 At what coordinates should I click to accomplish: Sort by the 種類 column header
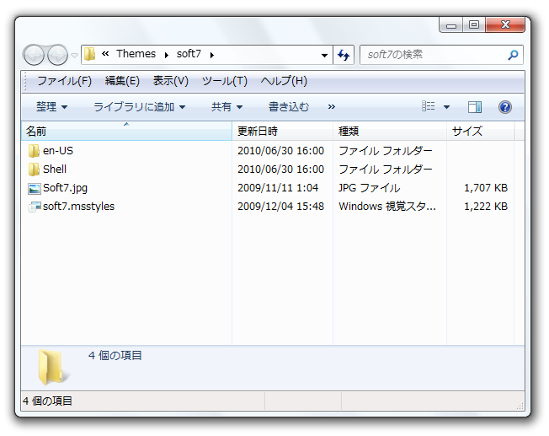[390, 132]
